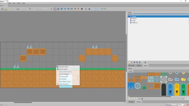The width and height of the screenshot is (189, 106).
Task: Switch to the Objects tab
Action: tap(139, 65)
